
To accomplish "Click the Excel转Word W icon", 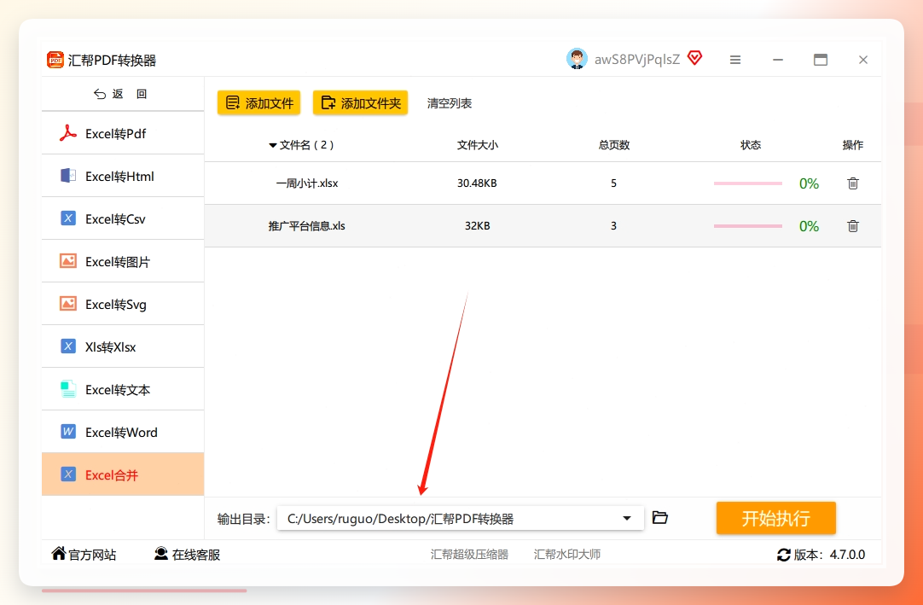I will [x=68, y=432].
